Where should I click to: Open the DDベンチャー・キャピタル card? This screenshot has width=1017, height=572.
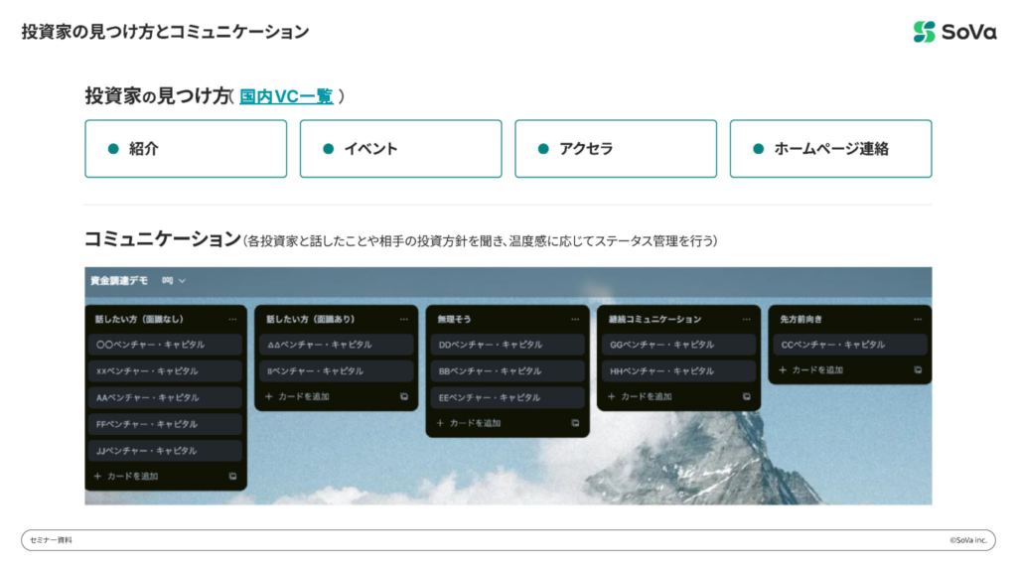[508, 345]
